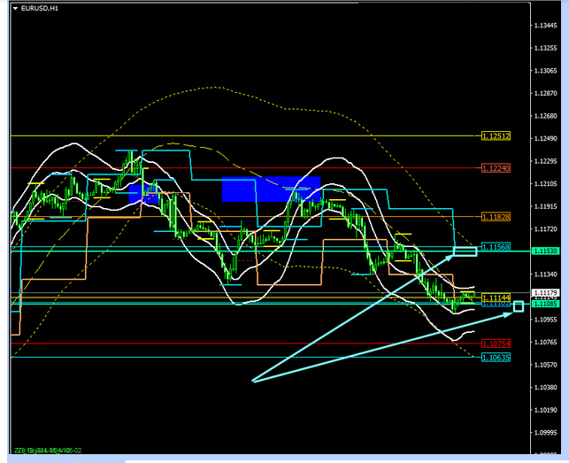Select the red 1.12240 price label
569x463 pixels.
495,168
